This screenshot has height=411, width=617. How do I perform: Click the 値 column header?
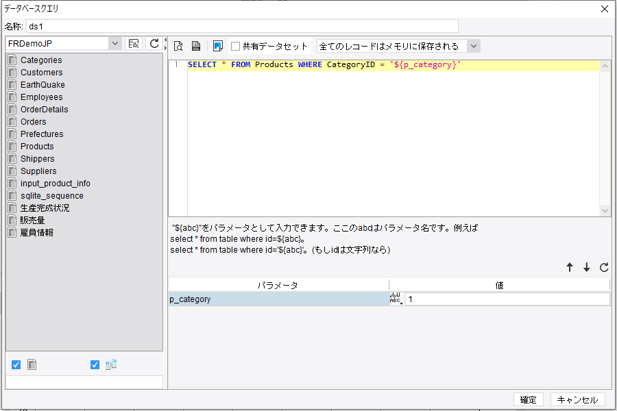point(499,285)
